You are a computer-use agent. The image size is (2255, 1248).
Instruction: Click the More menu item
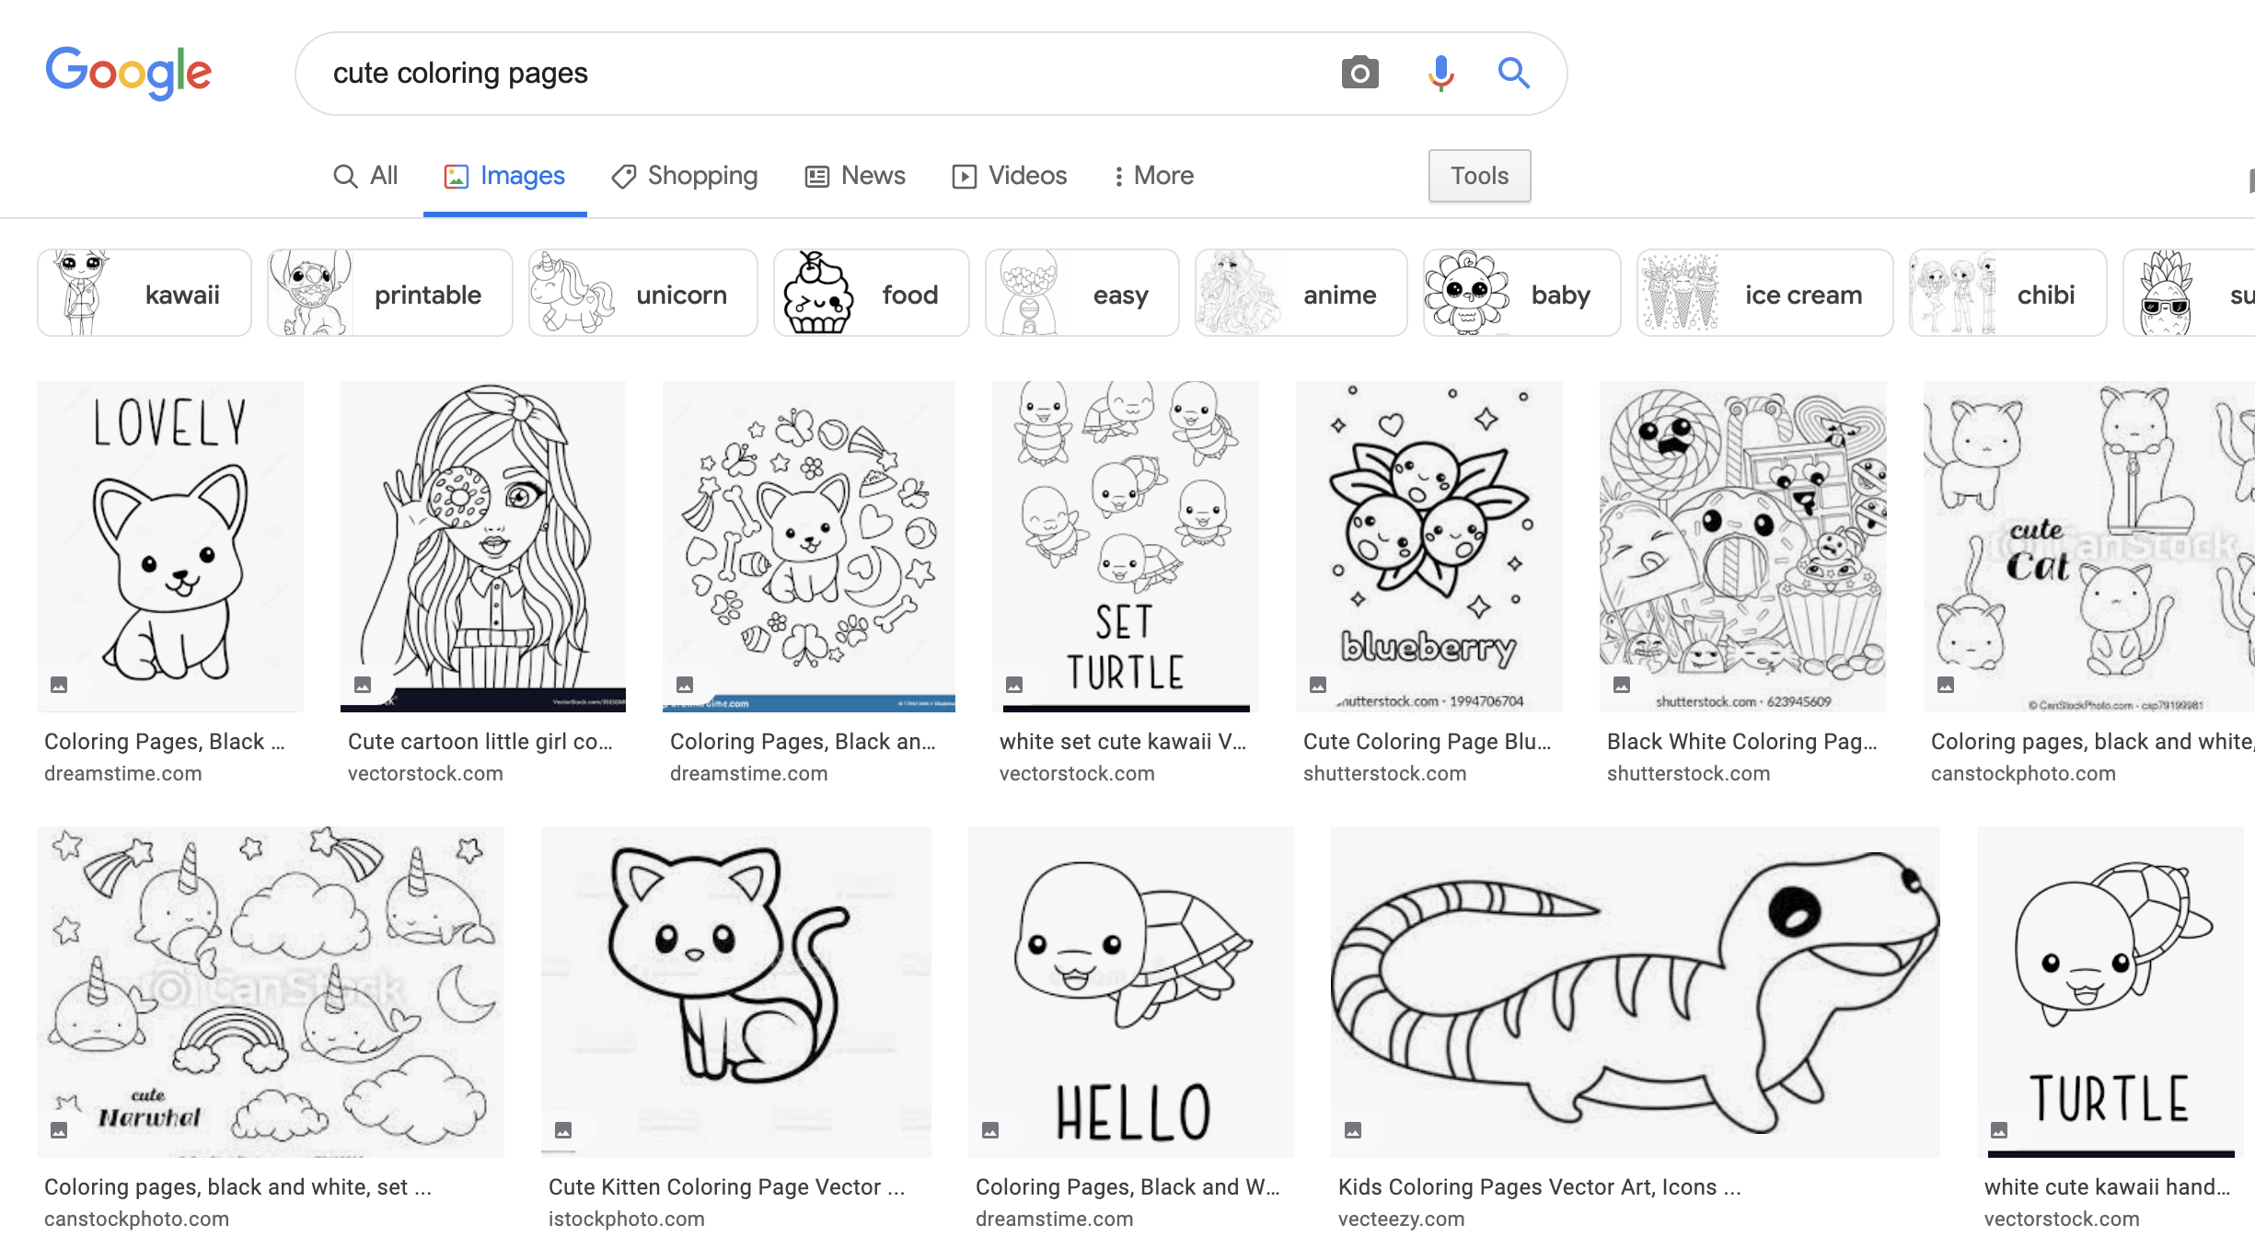pyautogui.click(x=1151, y=174)
